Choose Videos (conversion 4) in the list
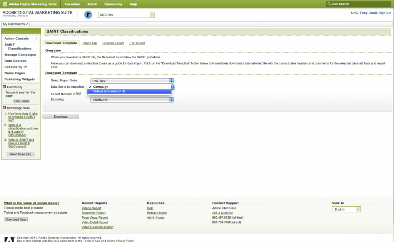 (x=129, y=91)
